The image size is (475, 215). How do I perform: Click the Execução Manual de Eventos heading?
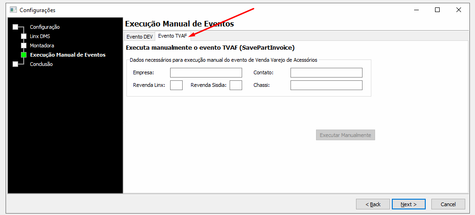pyautogui.click(x=179, y=24)
